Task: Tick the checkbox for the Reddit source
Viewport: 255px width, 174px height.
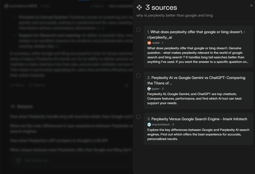Action: click(138, 30)
